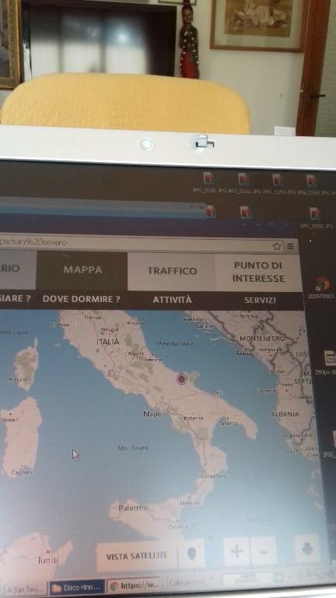Screen dimensions: 336x598
Task: Click the Catanzaro city label
Action: coord(213,476)
